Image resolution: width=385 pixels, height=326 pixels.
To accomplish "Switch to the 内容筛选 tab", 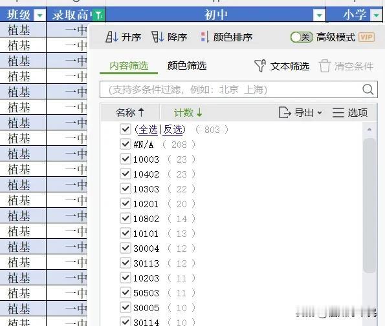I will click(129, 66).
